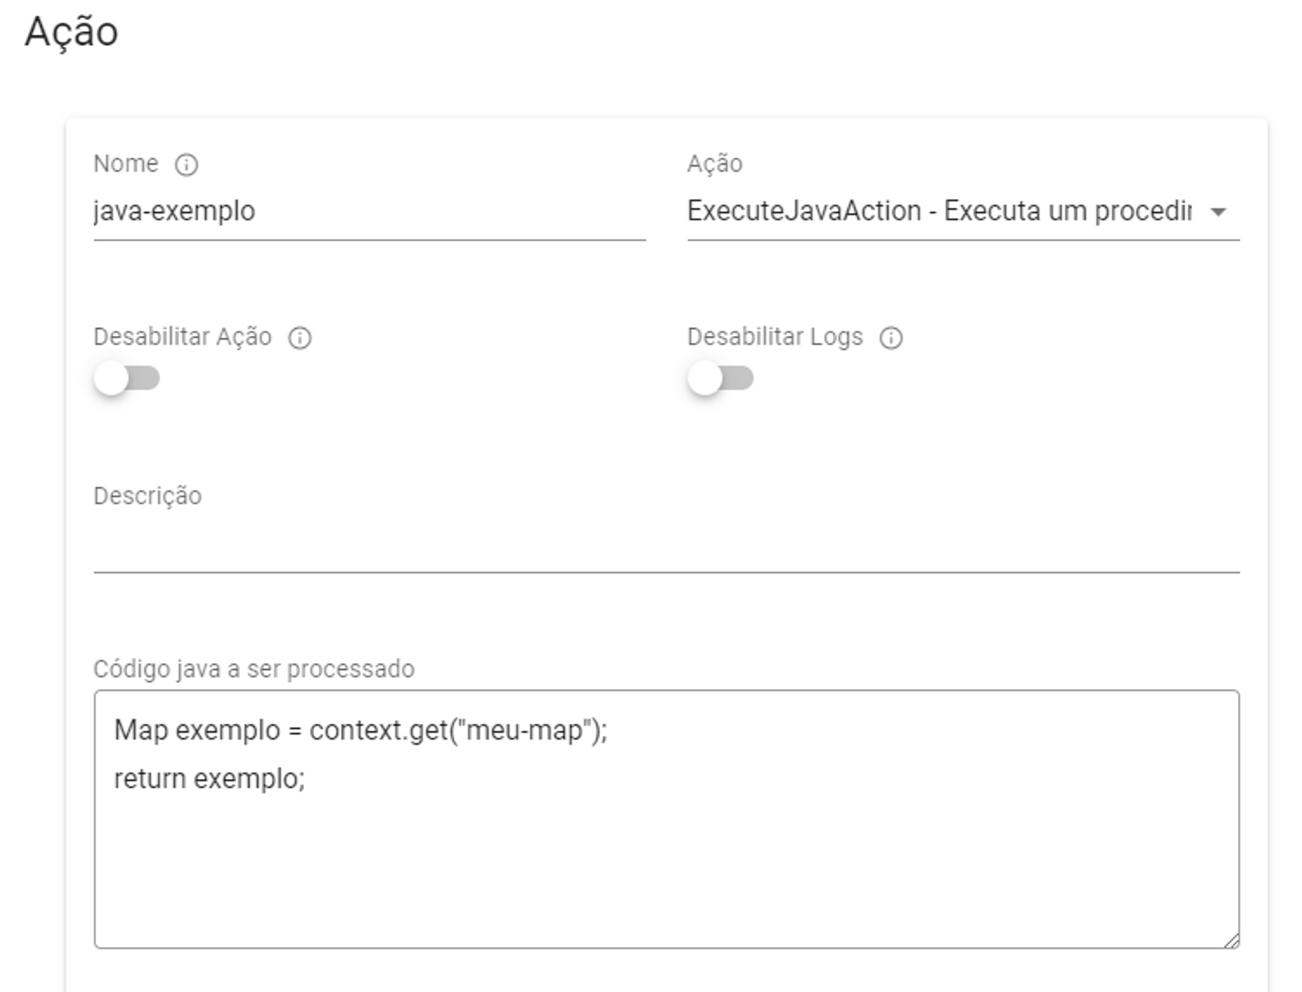Click the "Desabilitar Logs" label text

[775, 337]
